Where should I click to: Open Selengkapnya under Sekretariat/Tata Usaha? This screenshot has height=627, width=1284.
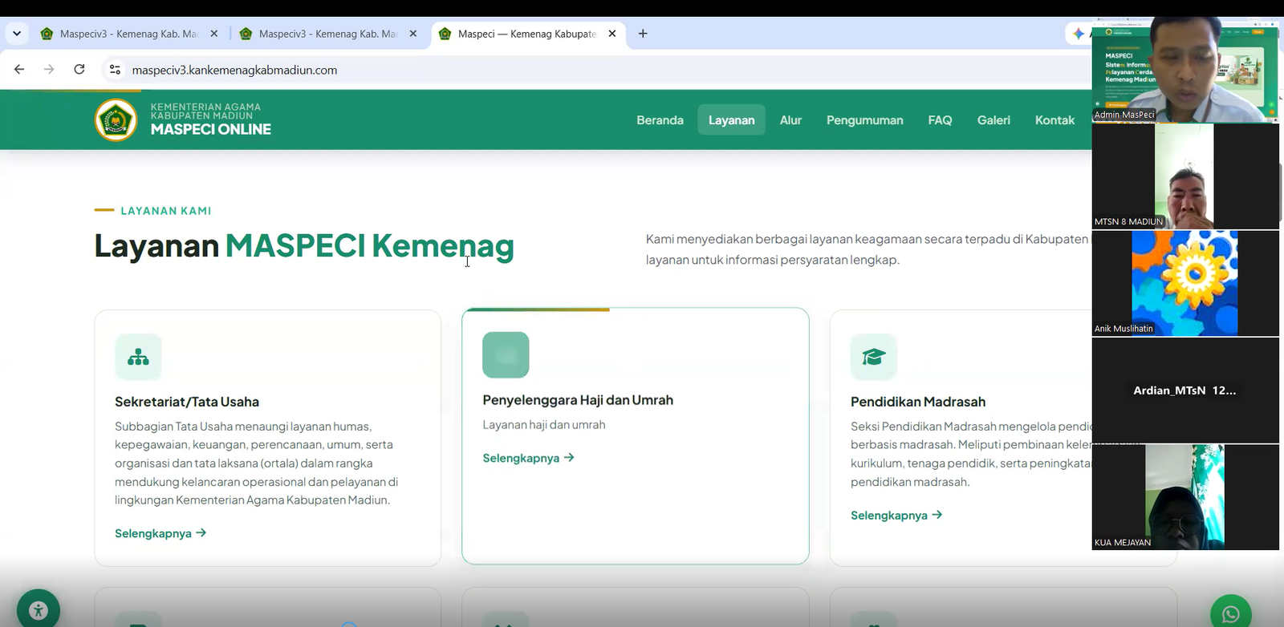pos(160,533)
